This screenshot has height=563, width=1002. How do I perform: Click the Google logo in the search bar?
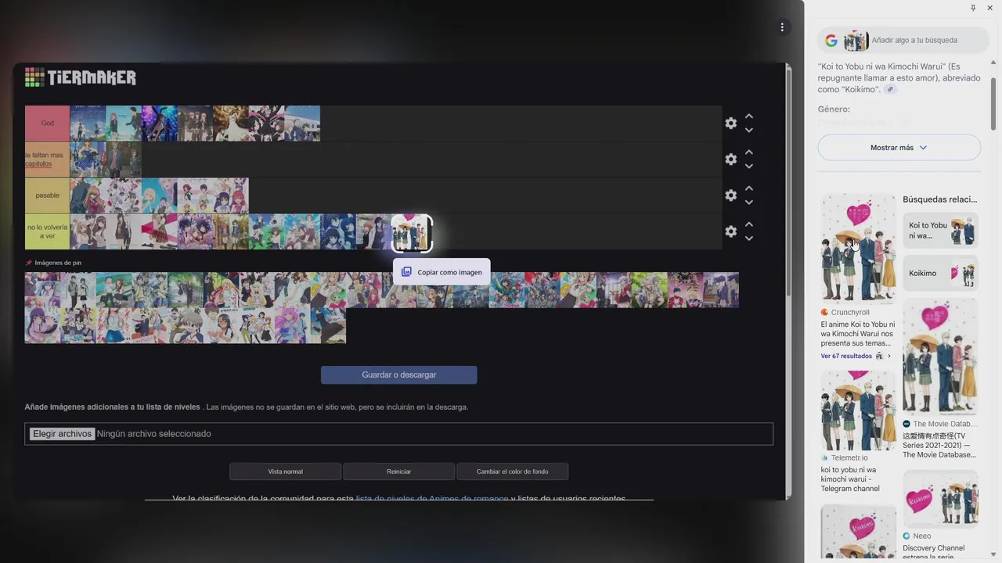point(831,41)
